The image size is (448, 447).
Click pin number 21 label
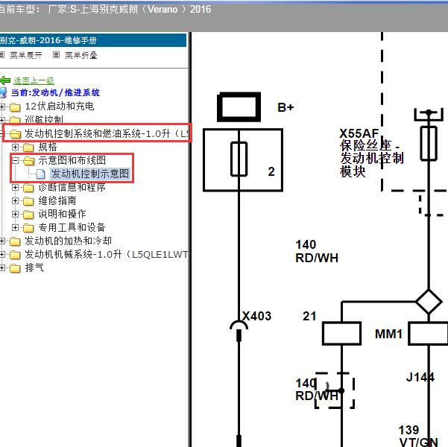pyautogui.click(x=309, y=316)
